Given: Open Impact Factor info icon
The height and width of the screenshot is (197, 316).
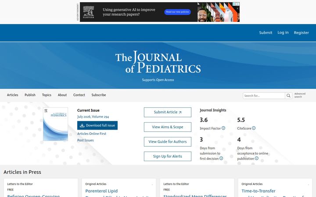Looking at the screenshot, I should point(223,128).
